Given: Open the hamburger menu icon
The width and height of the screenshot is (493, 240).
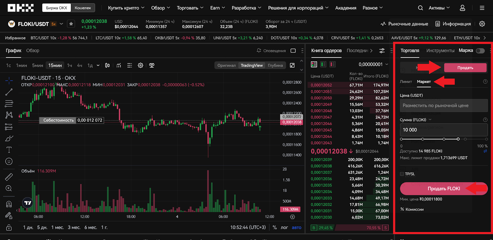Looking at the screenshot, I should (482, 8).
